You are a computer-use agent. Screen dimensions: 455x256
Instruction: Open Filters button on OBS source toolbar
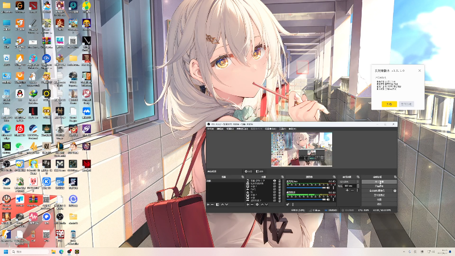[259, 171]
